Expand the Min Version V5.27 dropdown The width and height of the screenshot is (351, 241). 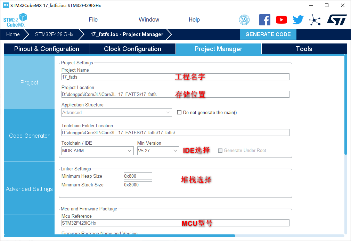[158, 151]
